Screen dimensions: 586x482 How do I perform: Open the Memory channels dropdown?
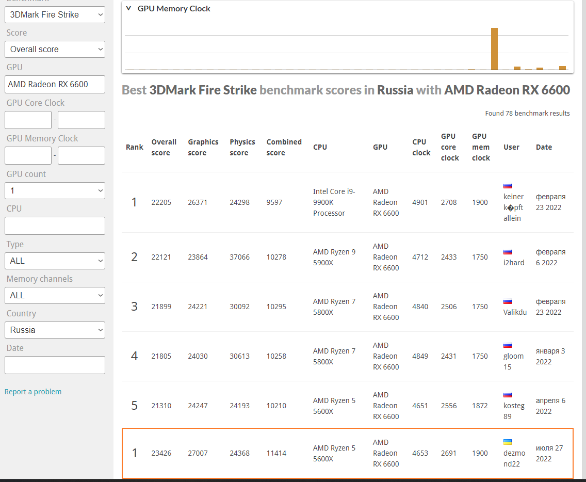[x=55, y=296]
